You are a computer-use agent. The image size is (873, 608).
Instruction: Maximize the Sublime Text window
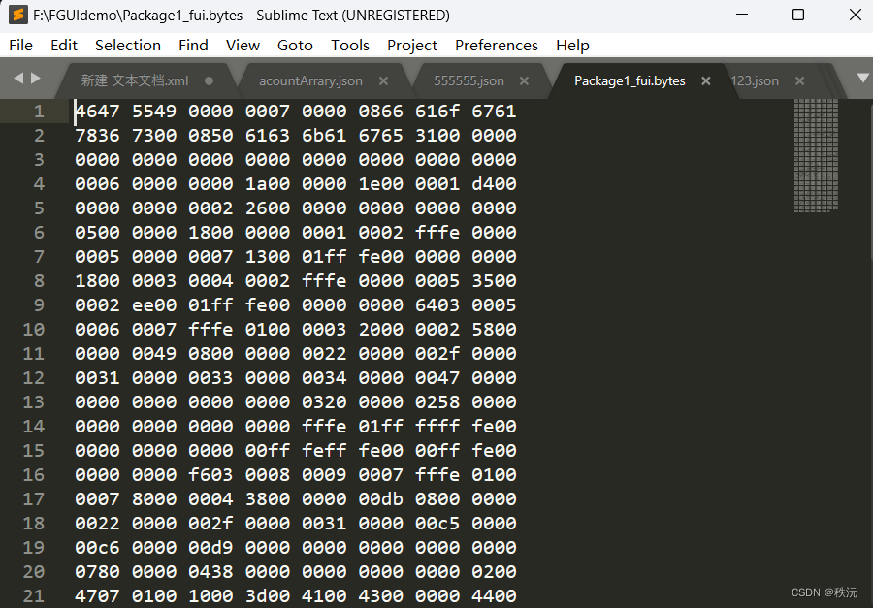pos(798,15)
